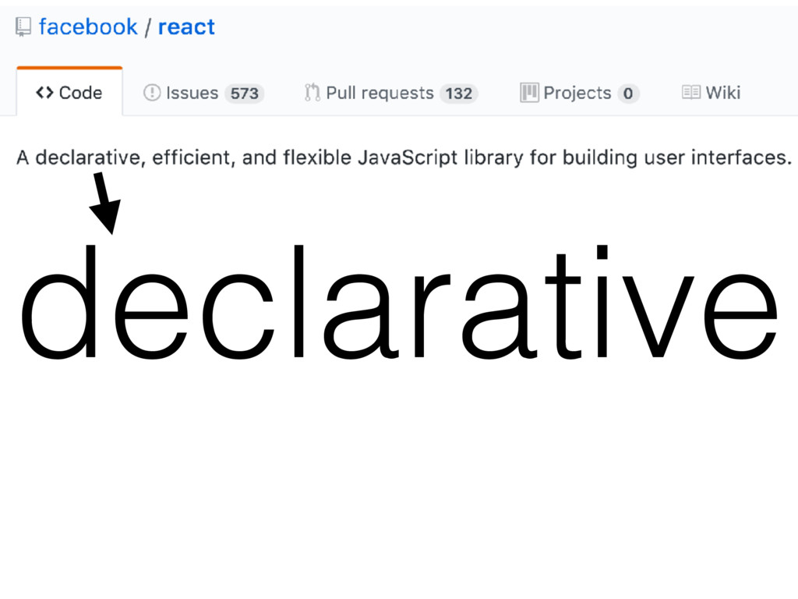This screenshot has height=599, width=798.
Task: Switch to the Code tab
Action: [69, 92]
